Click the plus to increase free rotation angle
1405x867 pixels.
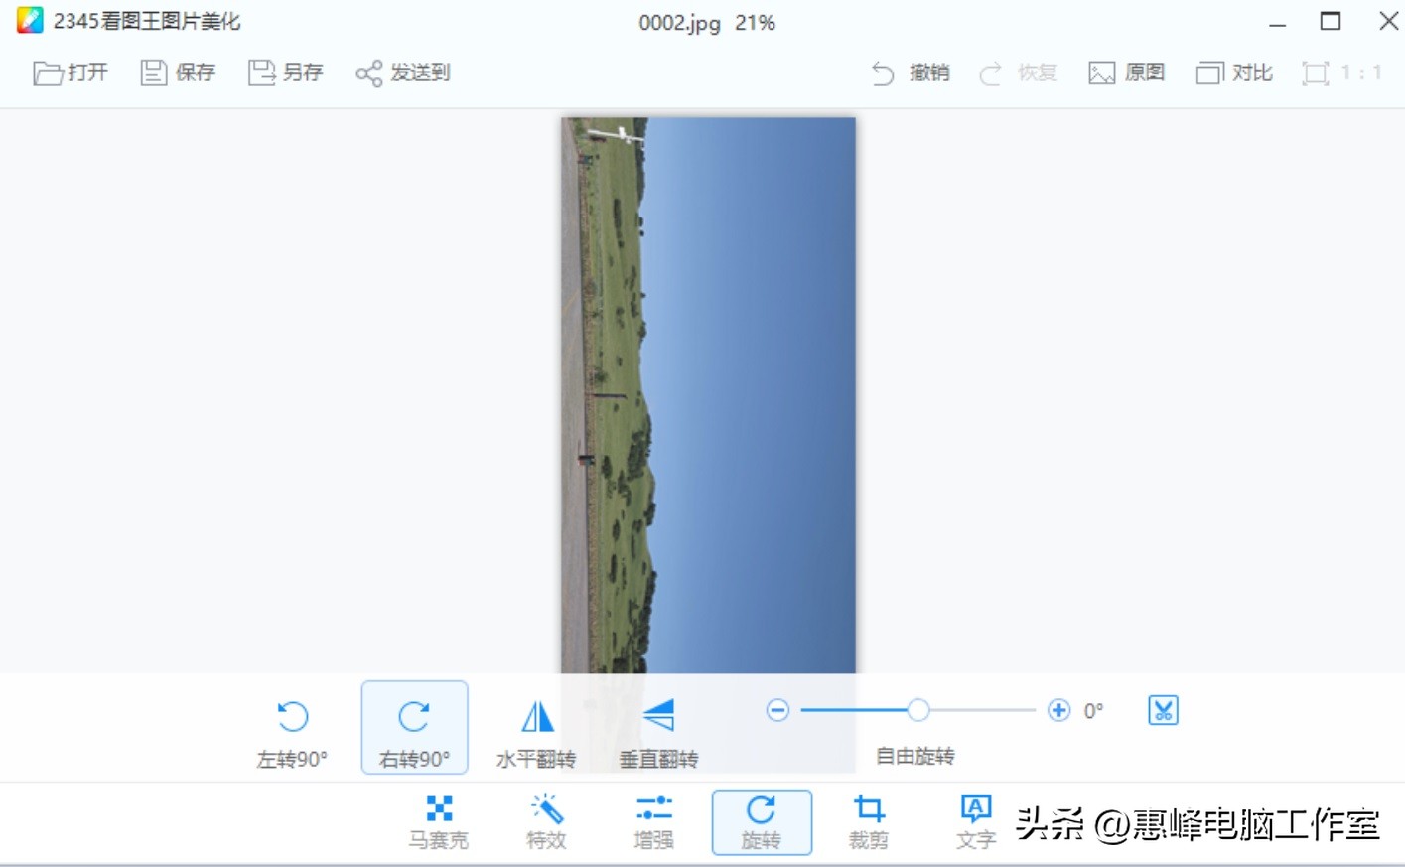point(1058,710)
